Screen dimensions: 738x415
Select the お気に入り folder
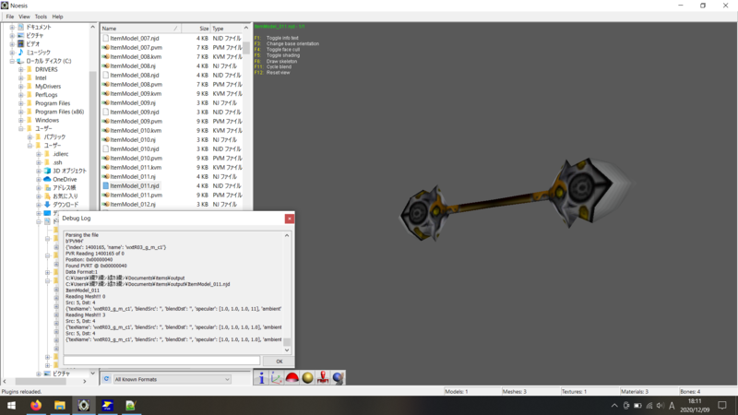coord(65,196)
